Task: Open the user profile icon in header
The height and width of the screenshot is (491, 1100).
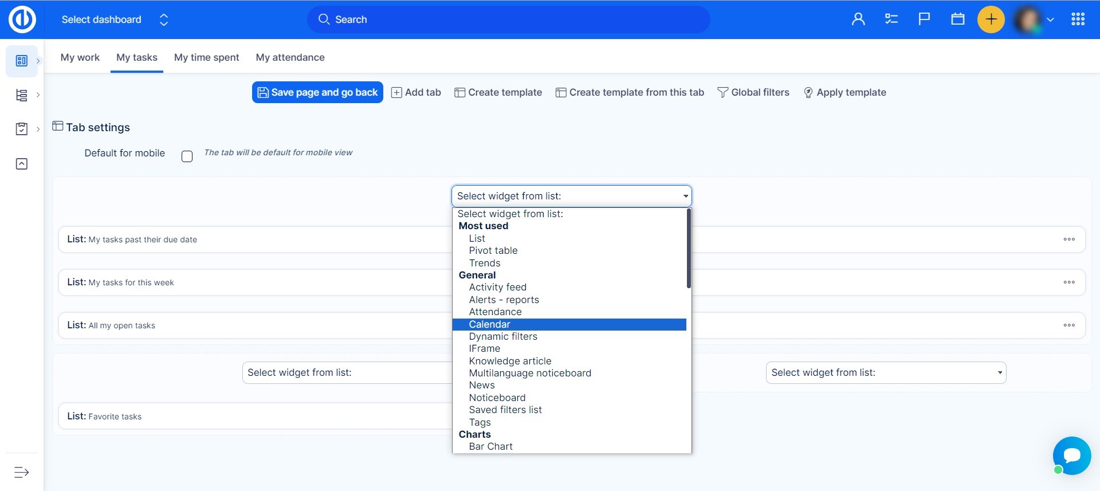Action: 858,19
